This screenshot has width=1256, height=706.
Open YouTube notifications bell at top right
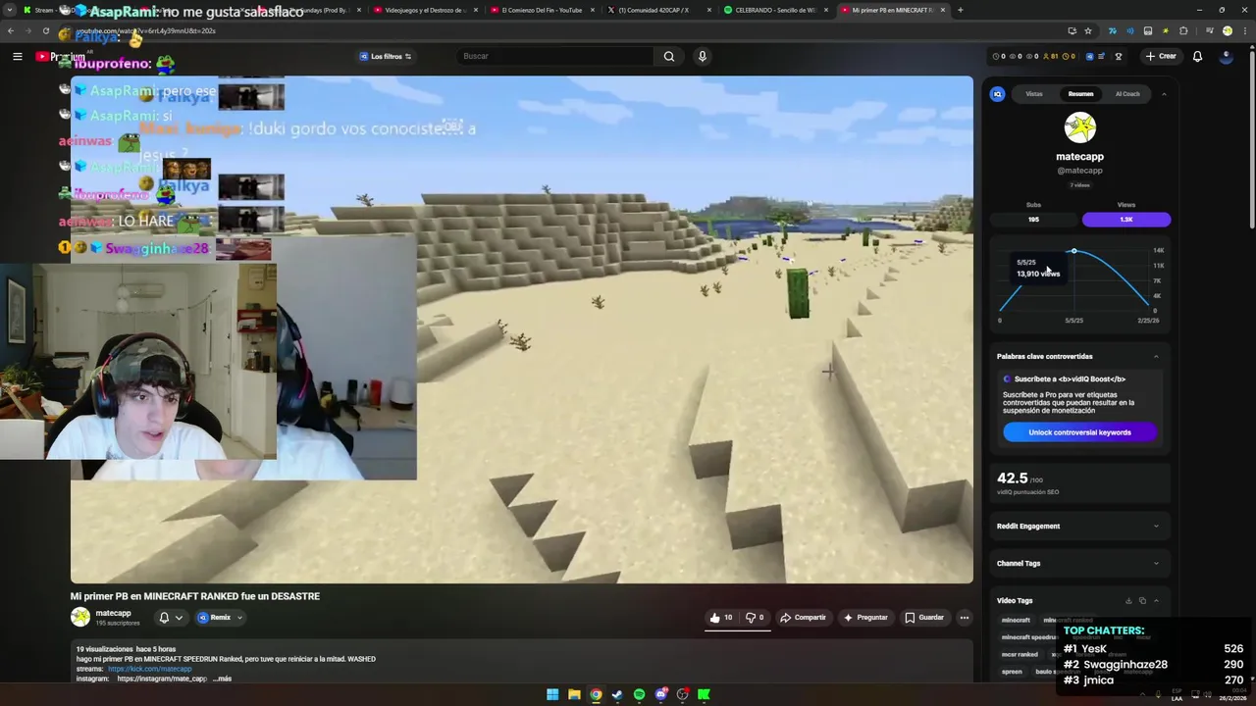click(x=1197, y=56)
